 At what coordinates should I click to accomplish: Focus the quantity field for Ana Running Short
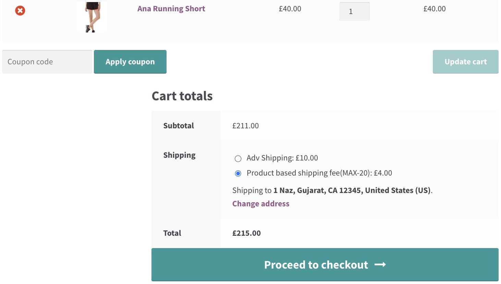(354, 12)
